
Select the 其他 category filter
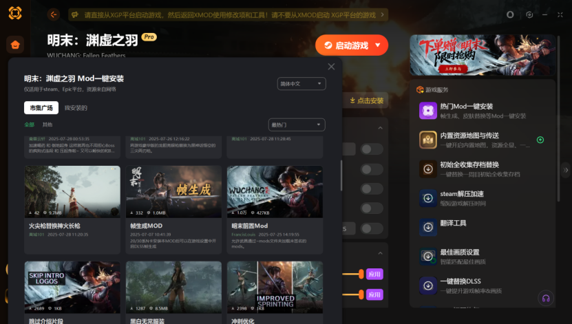[x=47, y=125]
